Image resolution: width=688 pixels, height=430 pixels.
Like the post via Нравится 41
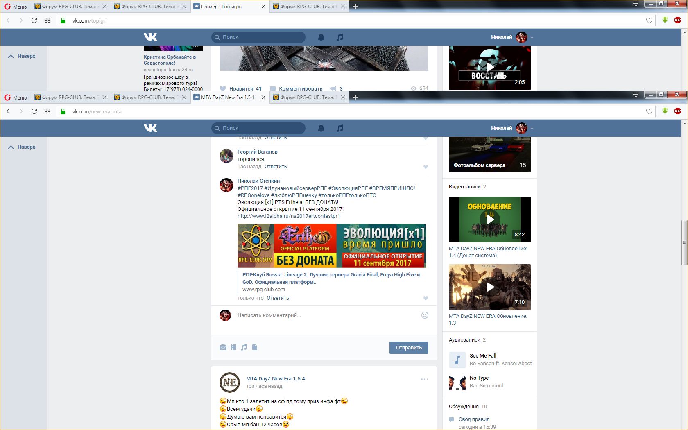click(x=240, y=88)
